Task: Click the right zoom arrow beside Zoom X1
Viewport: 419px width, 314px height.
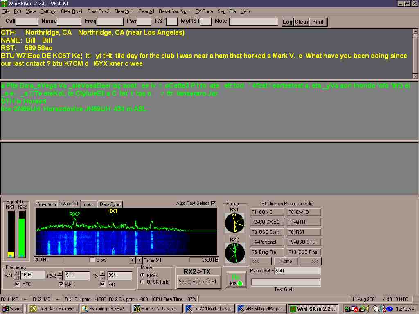Action: (139, 260)
